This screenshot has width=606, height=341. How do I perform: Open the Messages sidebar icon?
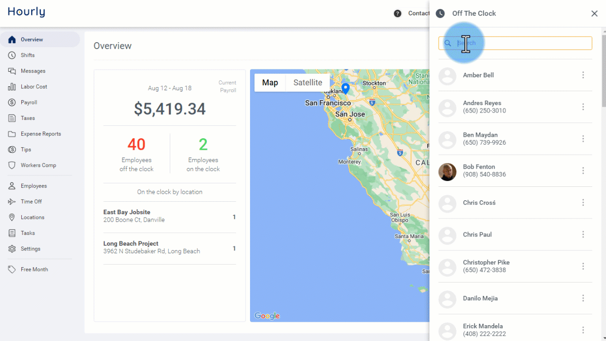point(12,71)
